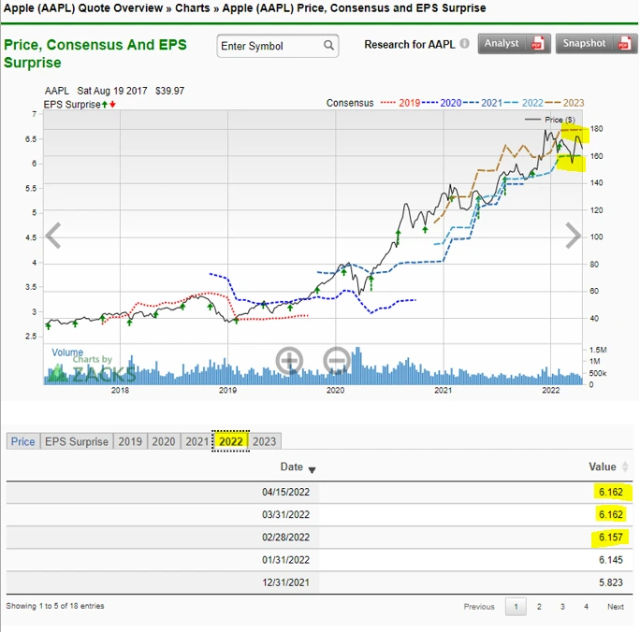Open the 2023 consensus tab
This screenshot has height=632, width=640.
[264, 441]
